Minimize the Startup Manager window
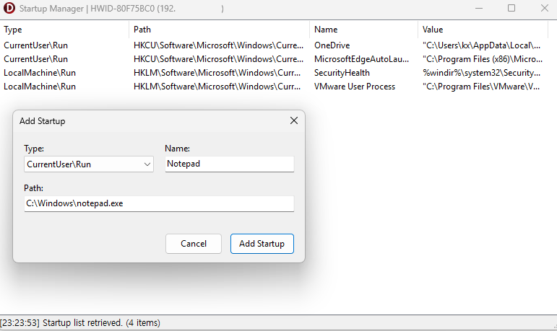The width and height of the screenshot is (557, 331). (x=479, y=8)
